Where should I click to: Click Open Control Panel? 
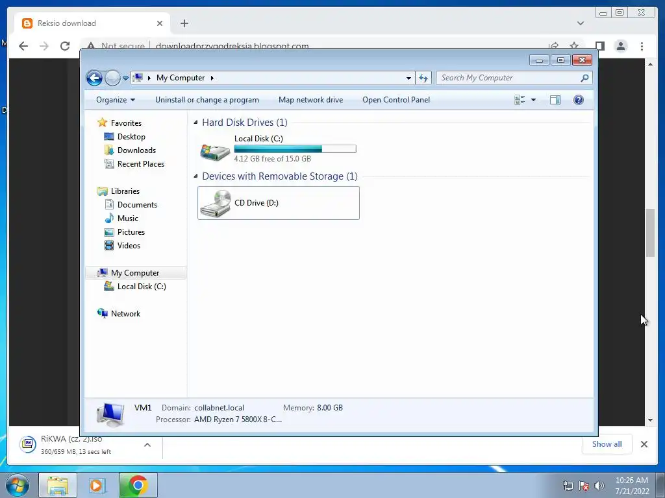(396, 100)
